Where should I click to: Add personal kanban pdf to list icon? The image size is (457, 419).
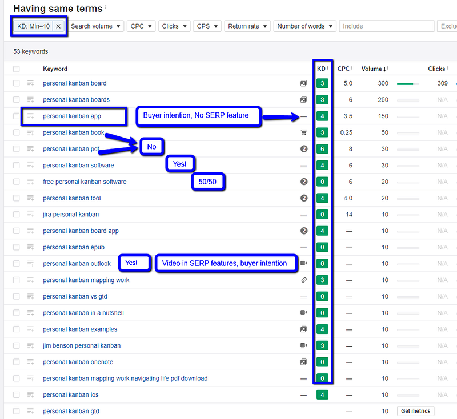(x=31, y=149)
